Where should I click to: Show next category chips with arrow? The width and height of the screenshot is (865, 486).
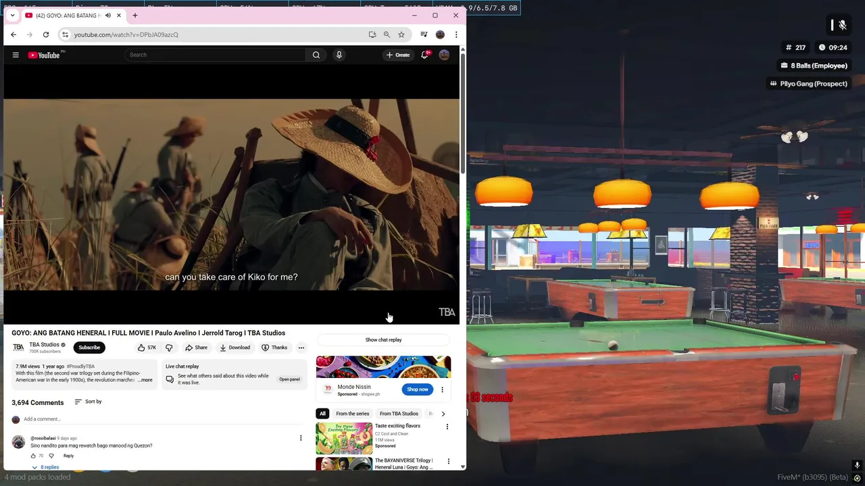443,414
